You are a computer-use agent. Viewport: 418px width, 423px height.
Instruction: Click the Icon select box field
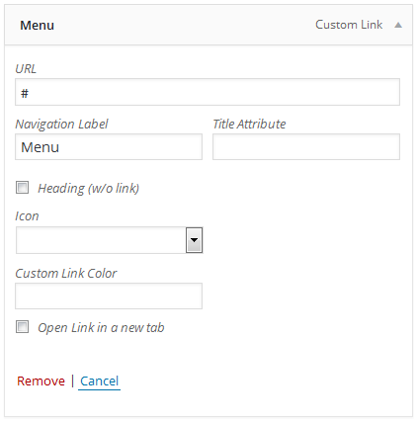[x=109, y=240]
